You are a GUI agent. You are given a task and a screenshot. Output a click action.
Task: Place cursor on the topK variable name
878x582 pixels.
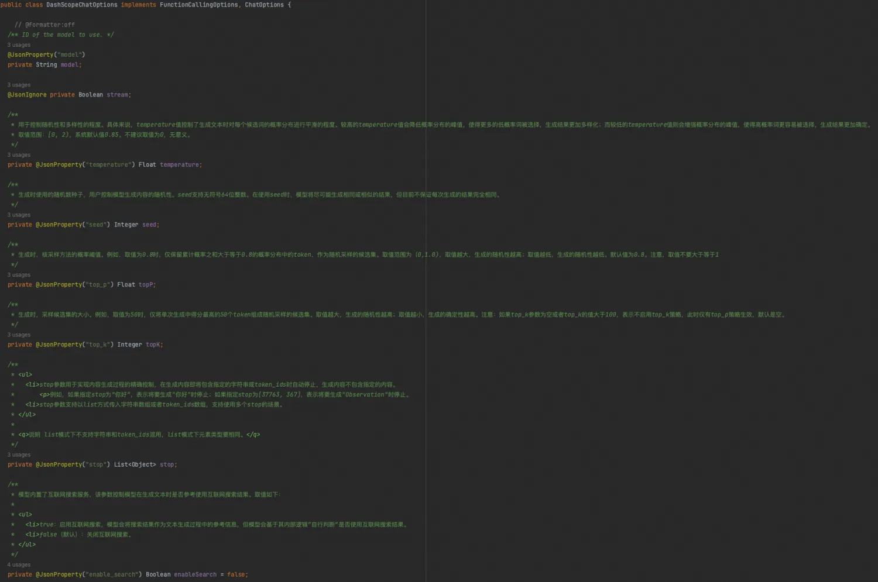(x=153, y=345)
